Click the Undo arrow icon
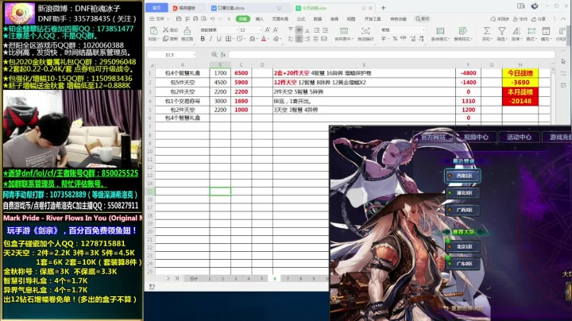 [x=212, y=18]
